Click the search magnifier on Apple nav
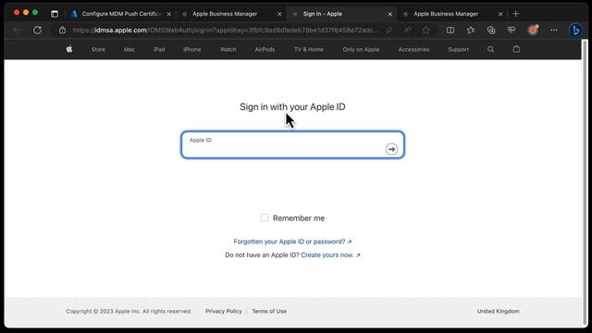Screen dimensions: 592x333 click(490, 49)
